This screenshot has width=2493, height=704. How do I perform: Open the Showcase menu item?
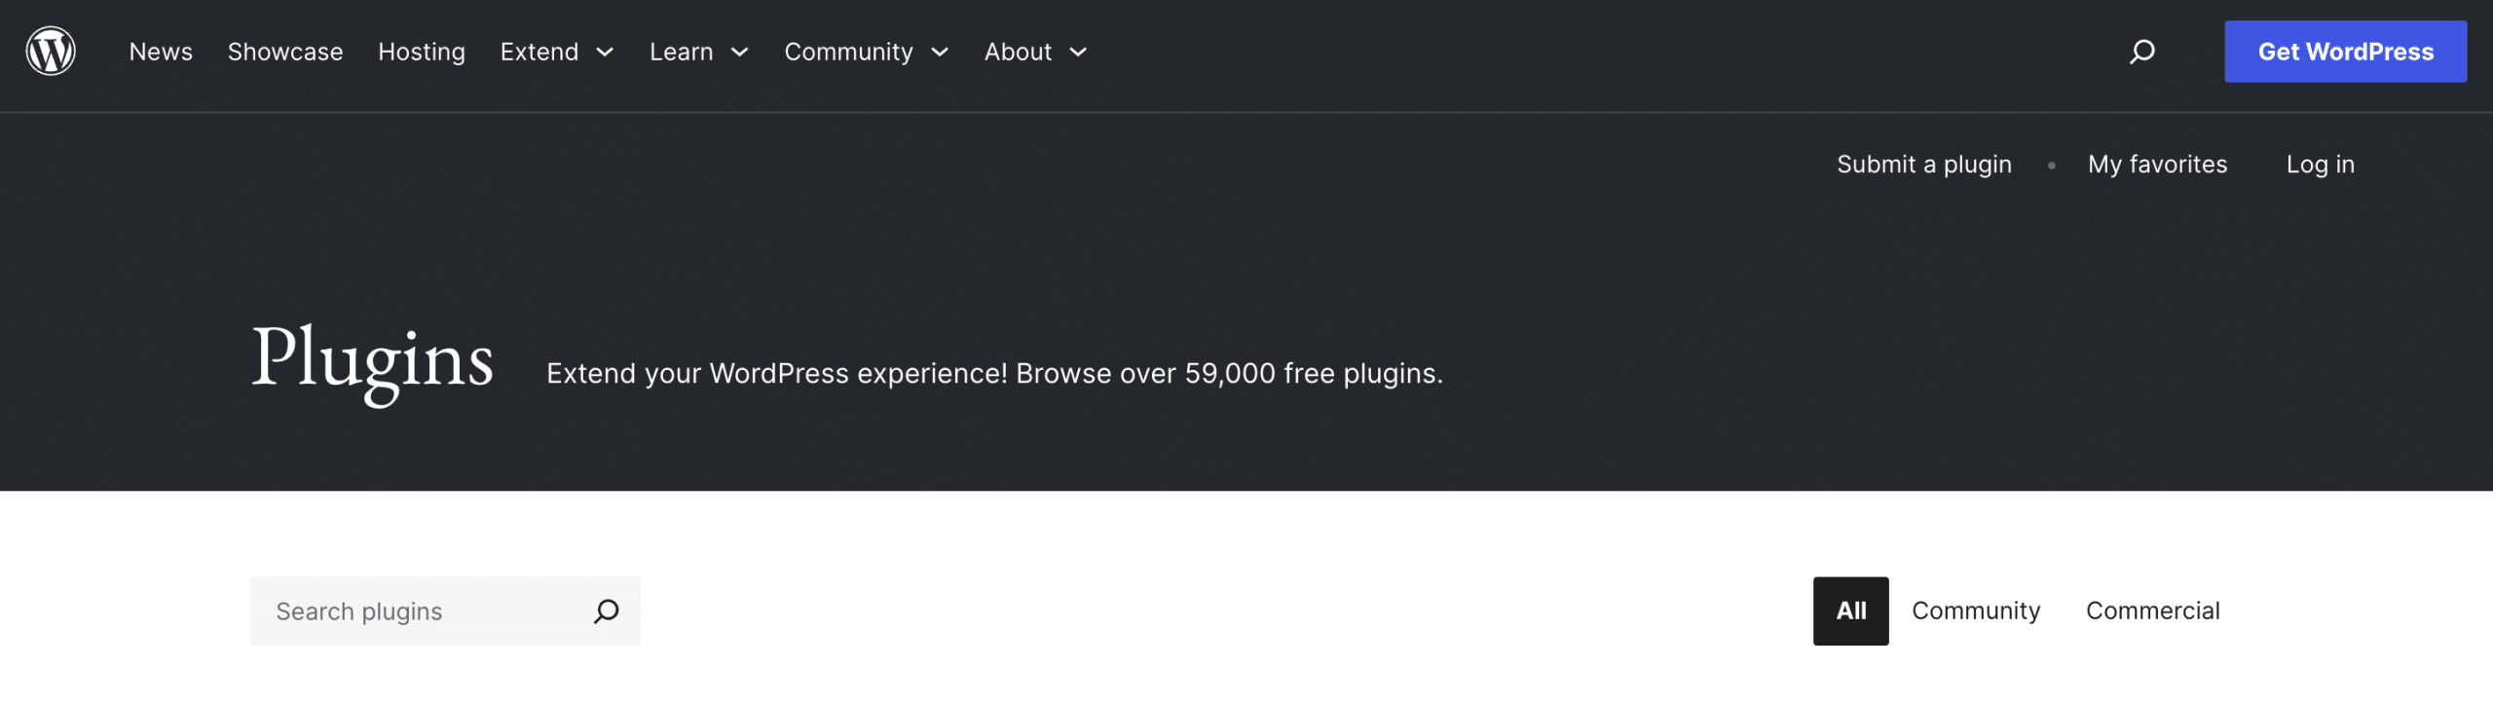(285, 52)
